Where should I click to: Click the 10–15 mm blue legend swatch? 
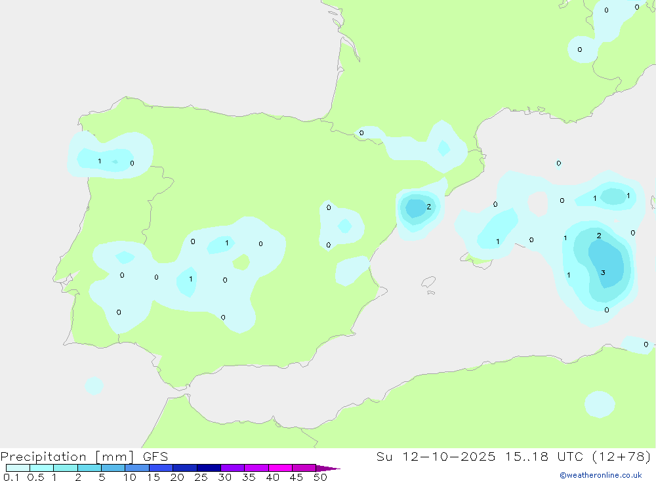[x=137, y=468]
